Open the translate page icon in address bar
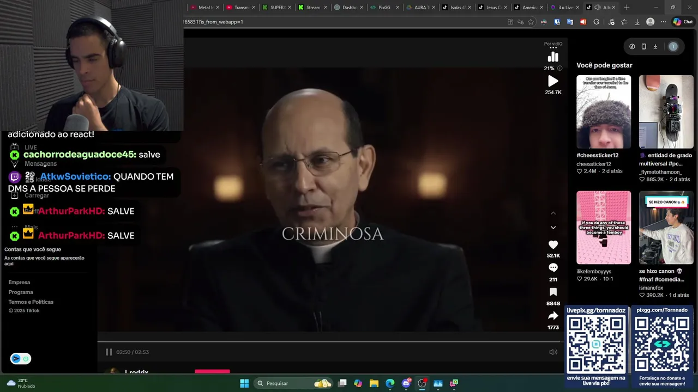The image size is (698, 392). 520,22
